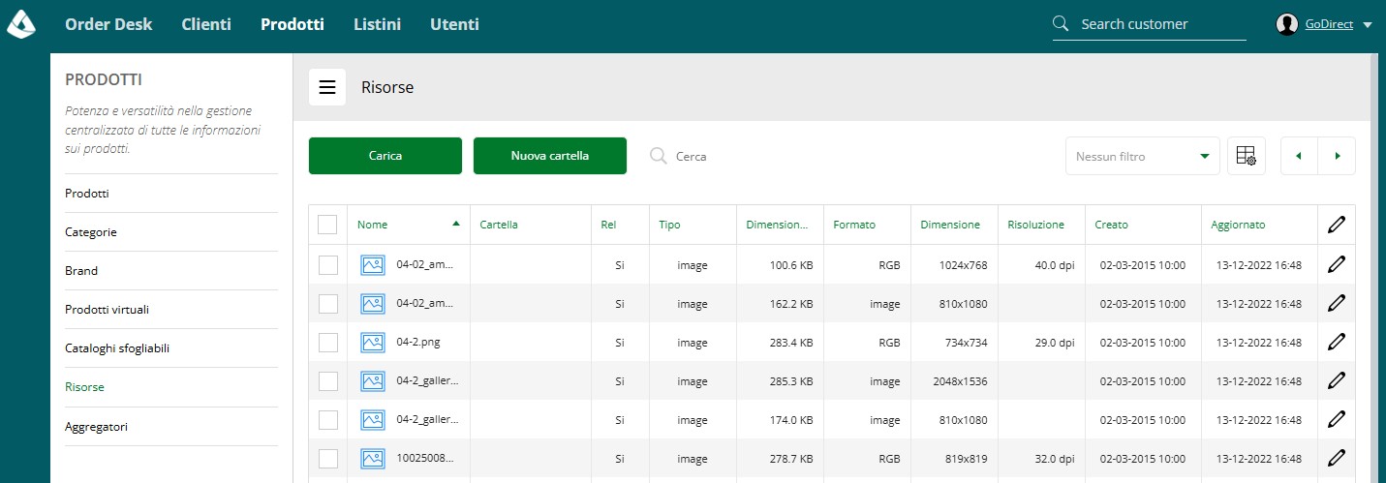Click the Nuova cartella button
The height and width of the screenshot is (483, 1386).
[550, 156]
